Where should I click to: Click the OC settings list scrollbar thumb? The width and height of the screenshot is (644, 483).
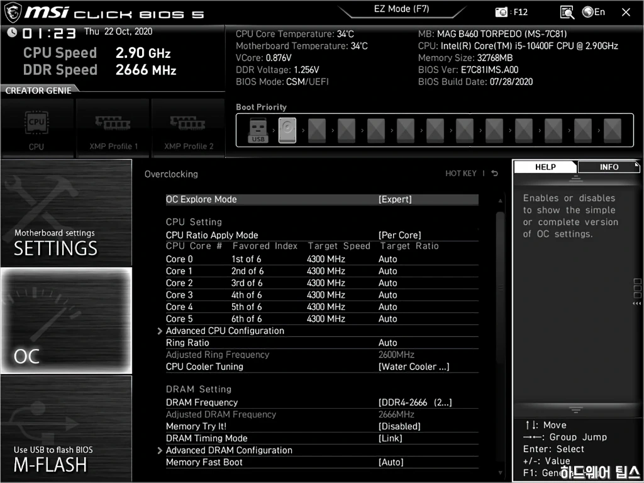pos(500,288)
